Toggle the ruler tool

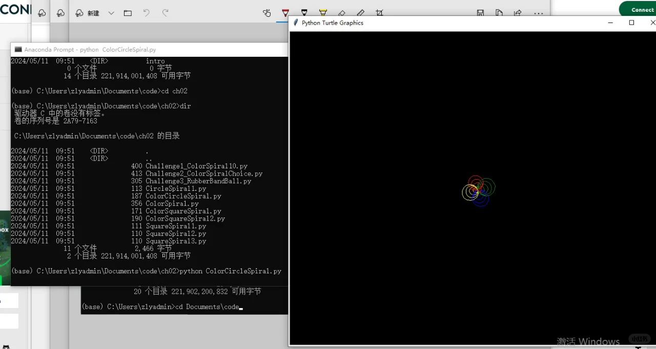(360, 13)
